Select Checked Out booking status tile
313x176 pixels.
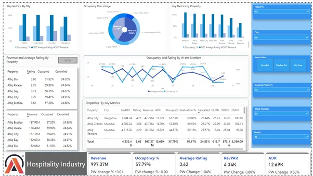(282, 65)
